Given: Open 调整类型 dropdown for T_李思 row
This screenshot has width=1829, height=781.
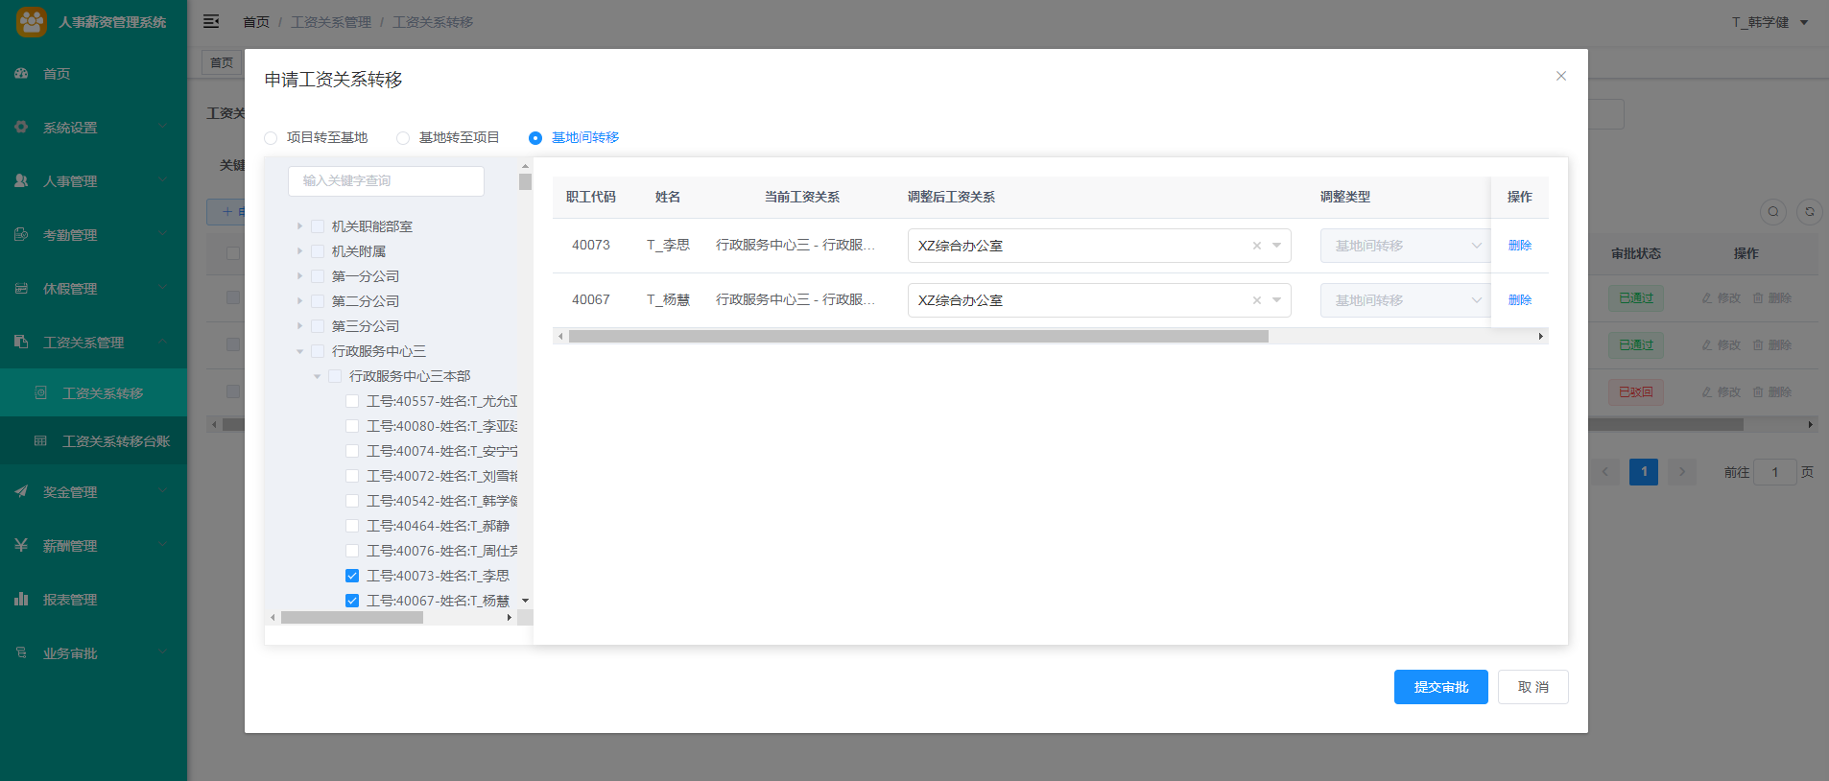Looking at the screenshot, I should 1404,246.
